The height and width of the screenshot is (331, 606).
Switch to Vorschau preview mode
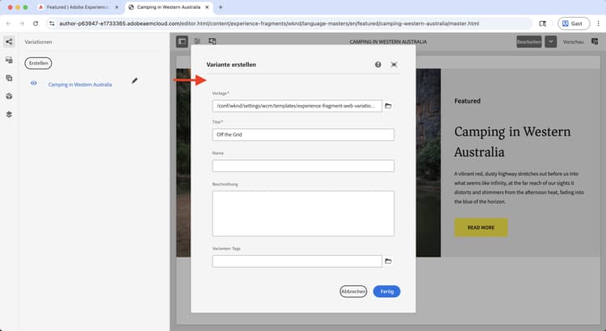pyautogui.click(x=573, y=42)
